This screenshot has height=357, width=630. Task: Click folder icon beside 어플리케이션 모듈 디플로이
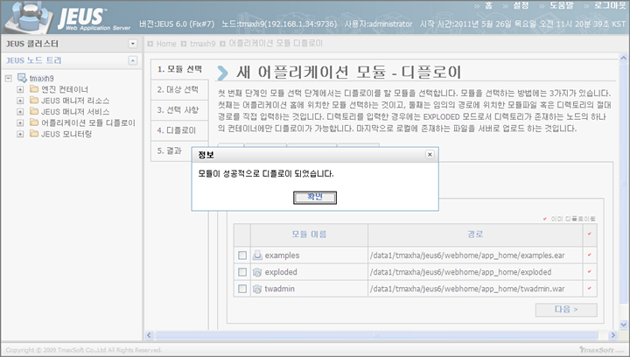point(34,122)
